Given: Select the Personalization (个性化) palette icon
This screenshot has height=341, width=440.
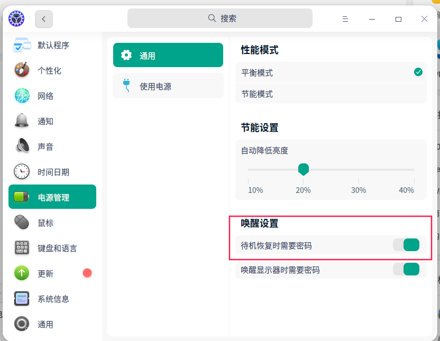Looking at the screenshot, I should (x=22, y=71).
